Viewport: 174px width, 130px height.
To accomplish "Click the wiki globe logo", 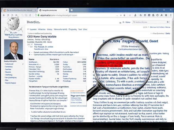I will [x=13, y=24].
